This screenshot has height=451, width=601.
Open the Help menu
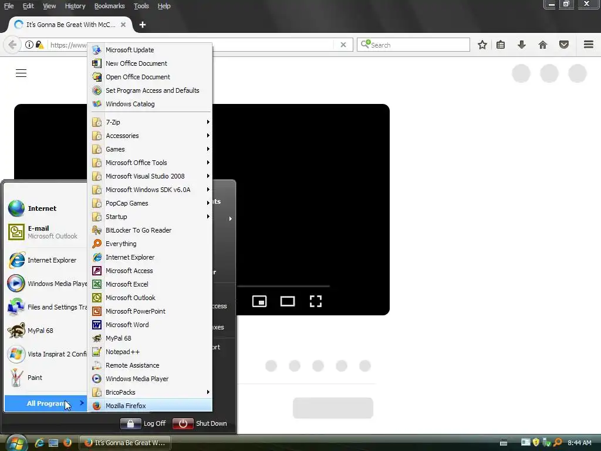coord(164,6)
